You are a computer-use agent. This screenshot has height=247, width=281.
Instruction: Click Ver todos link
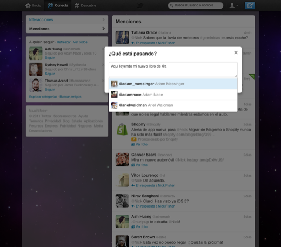(80, 42)
